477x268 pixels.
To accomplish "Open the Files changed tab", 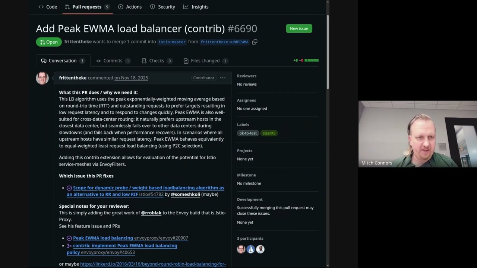I will 206,61.
